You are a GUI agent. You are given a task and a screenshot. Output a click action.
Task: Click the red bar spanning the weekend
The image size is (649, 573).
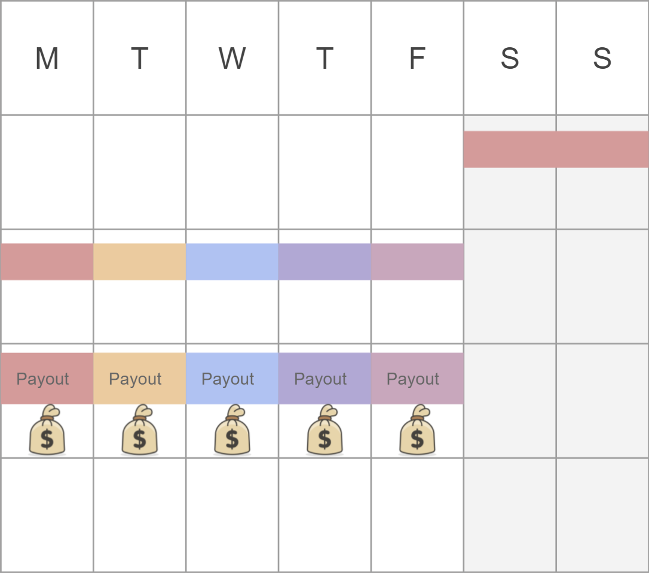pos(556,150)
